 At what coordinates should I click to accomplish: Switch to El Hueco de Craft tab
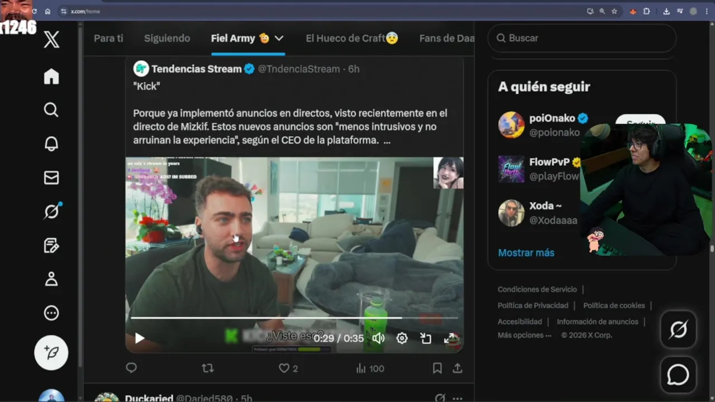point(352,38)
